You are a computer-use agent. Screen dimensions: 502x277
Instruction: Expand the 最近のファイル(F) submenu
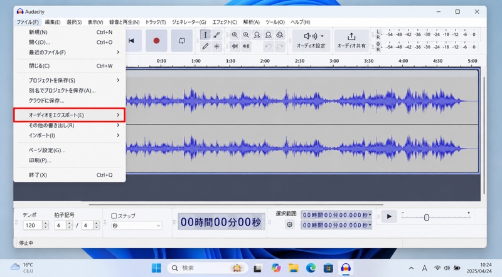pyautogui.click(x=70, y=52)
